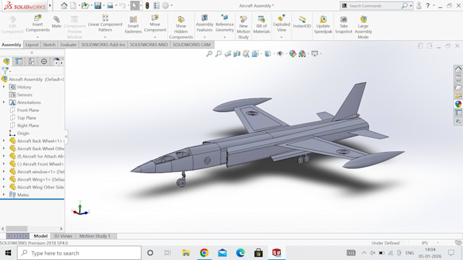Click Insert Components tool
This screenshot has width=463, height=260.
[x=37, y=24]
